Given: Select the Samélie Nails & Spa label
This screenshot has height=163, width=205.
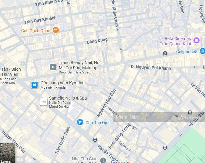Looking at the screenshot, I should [x=68, y=98].
